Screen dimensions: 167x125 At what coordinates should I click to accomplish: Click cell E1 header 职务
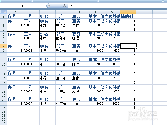click(80, 16)
